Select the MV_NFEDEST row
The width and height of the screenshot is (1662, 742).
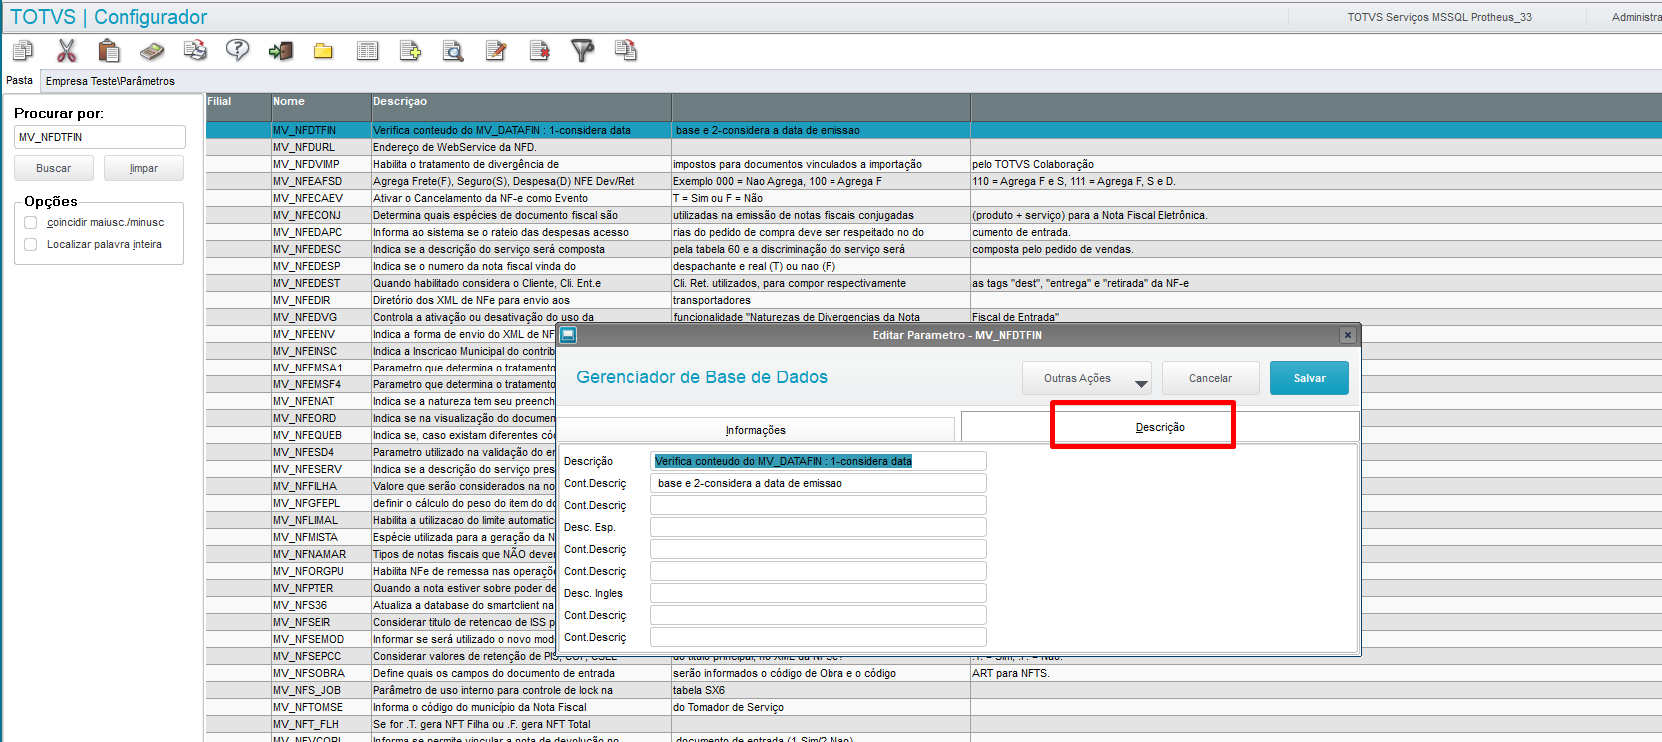(x=933, y=283)
